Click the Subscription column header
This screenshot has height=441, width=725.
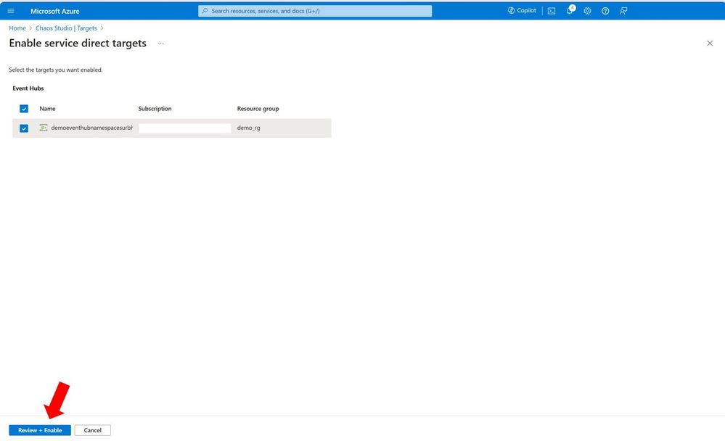pyautogui.click(x=155, y=109)
